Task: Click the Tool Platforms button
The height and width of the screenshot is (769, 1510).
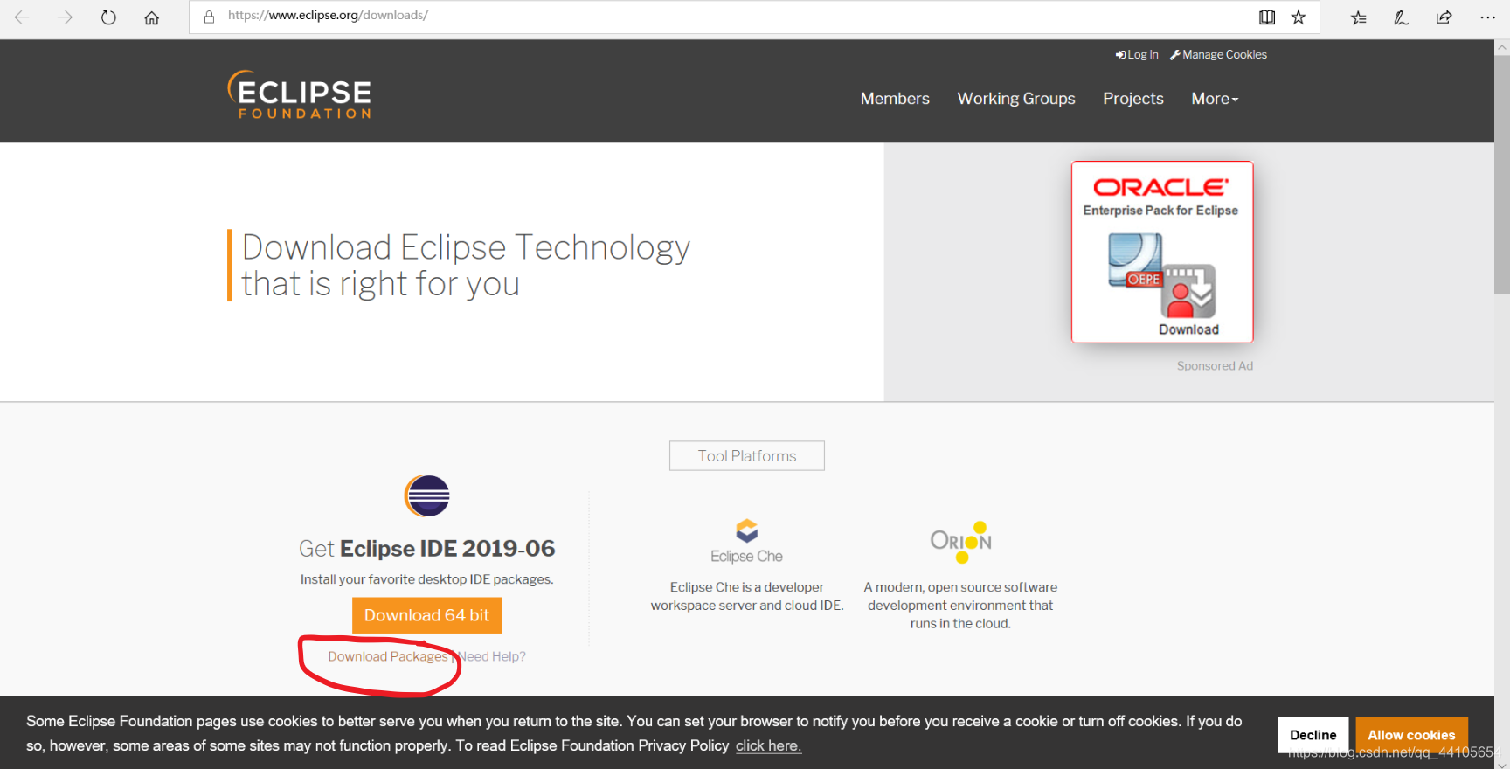Action: click(x=747, y=455)
